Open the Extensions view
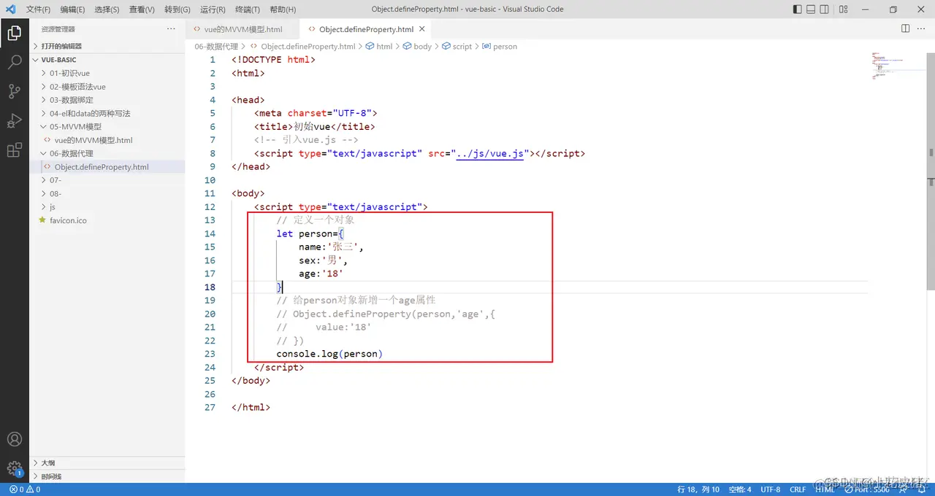The image size is (935, 496). pyautogui.click(x=14, y=150)
